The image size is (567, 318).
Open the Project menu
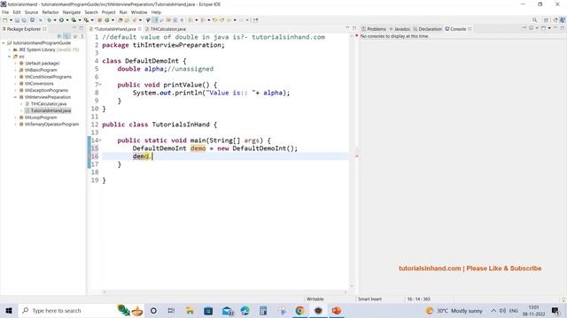(108, 12)
